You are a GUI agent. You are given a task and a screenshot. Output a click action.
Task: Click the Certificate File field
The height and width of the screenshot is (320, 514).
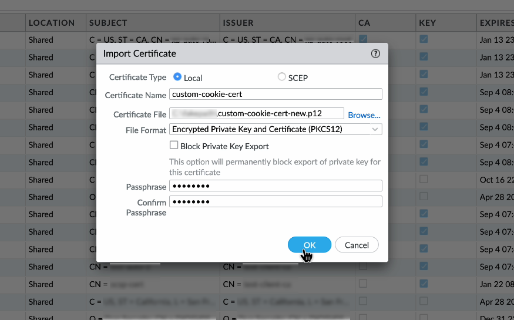tap(257, 113)
